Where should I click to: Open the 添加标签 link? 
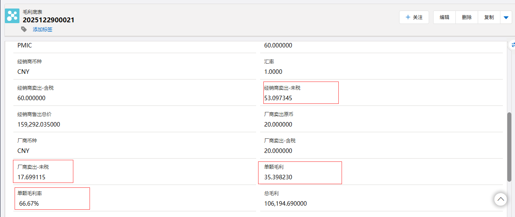[x=43, y=30]
